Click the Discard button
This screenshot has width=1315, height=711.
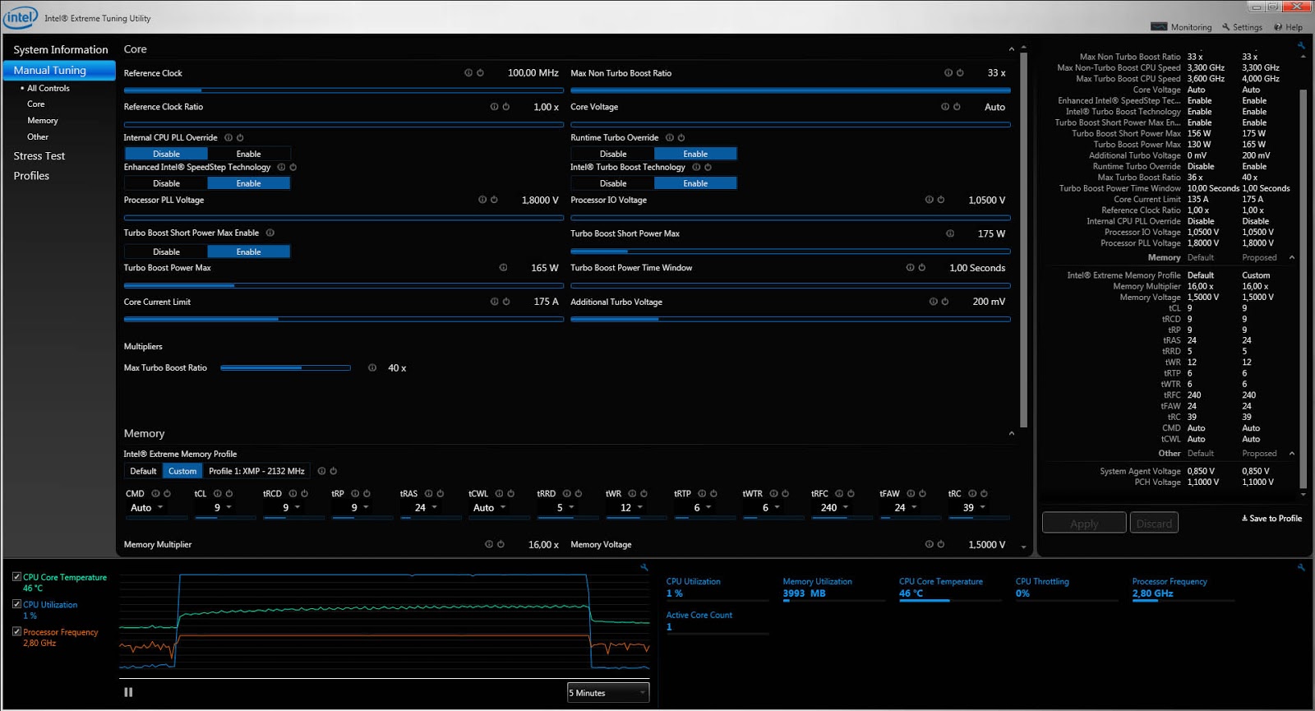1154,523
